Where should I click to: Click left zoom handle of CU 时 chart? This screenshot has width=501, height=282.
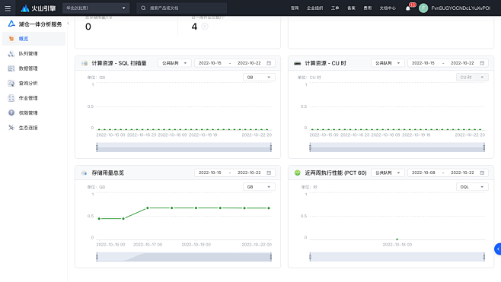tap(310, 147)
